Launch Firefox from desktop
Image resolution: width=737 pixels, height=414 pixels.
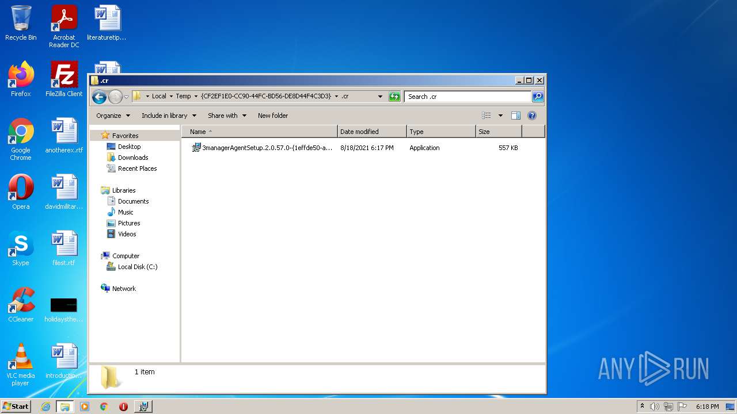tap(21, 79)
